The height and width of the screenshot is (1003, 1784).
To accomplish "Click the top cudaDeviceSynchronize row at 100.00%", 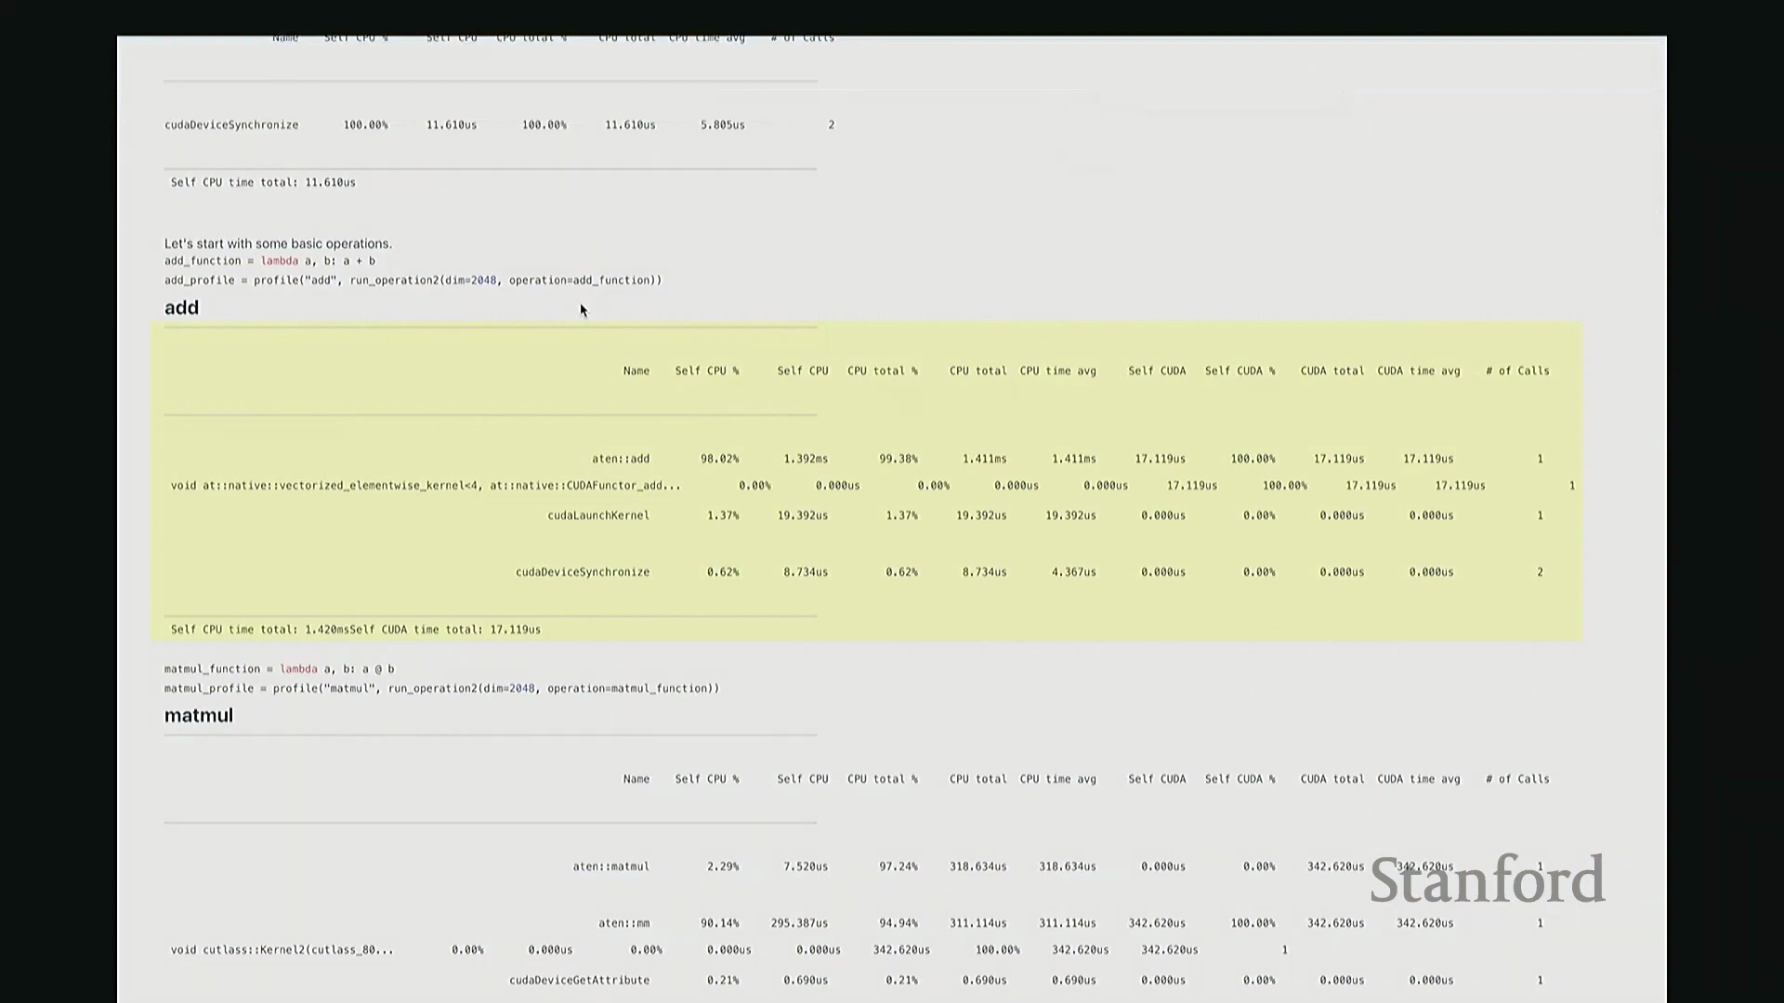I will point(231,124).
